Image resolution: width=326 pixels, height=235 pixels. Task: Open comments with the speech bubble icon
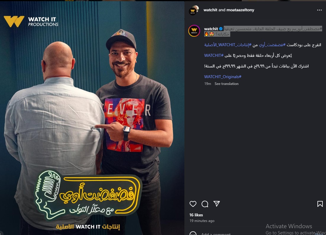pyautogui.click(x=205, y=204)
